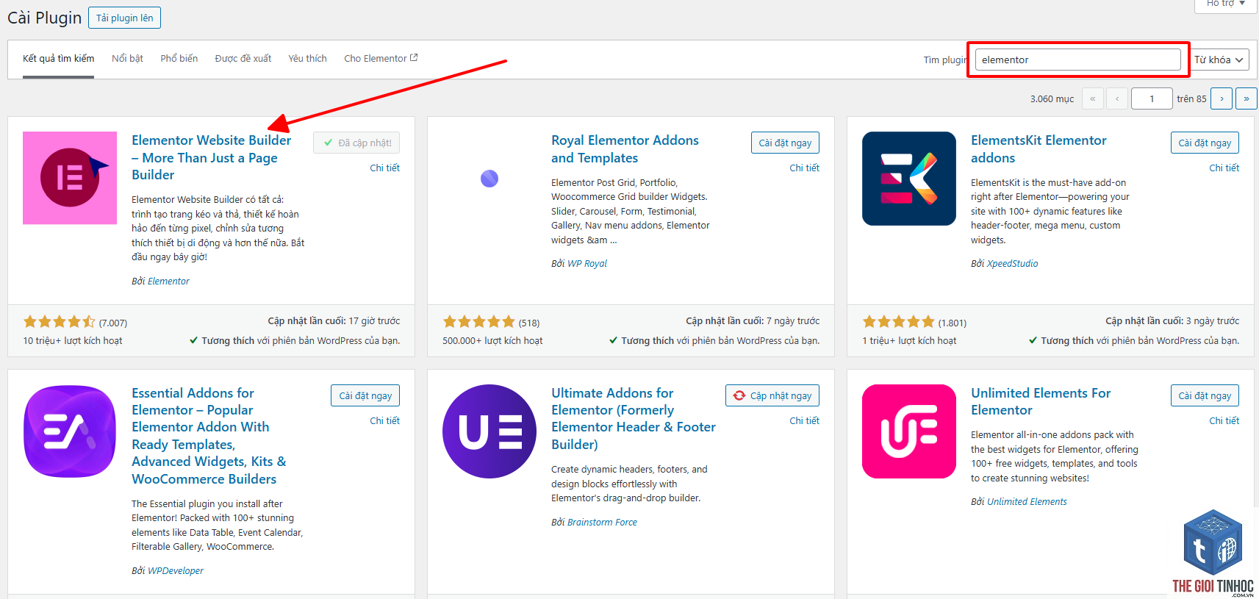Open the Unlimited Elements author link

[1027, 501]
